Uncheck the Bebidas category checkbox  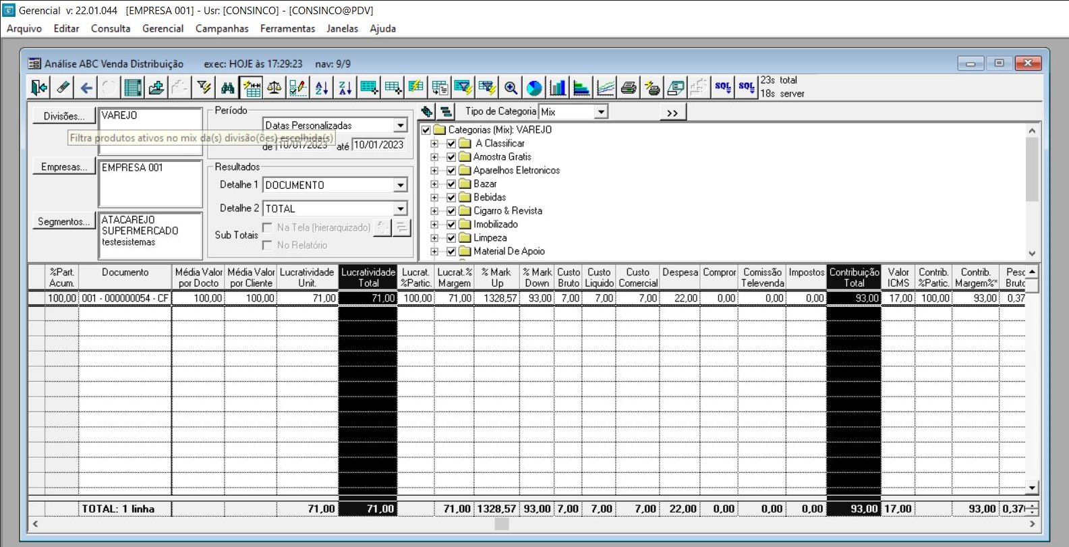click(451, 198)
